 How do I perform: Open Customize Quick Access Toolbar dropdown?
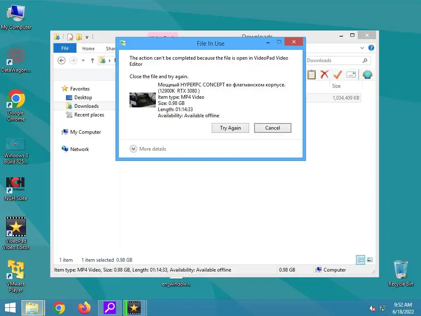(x=87, y=37)
